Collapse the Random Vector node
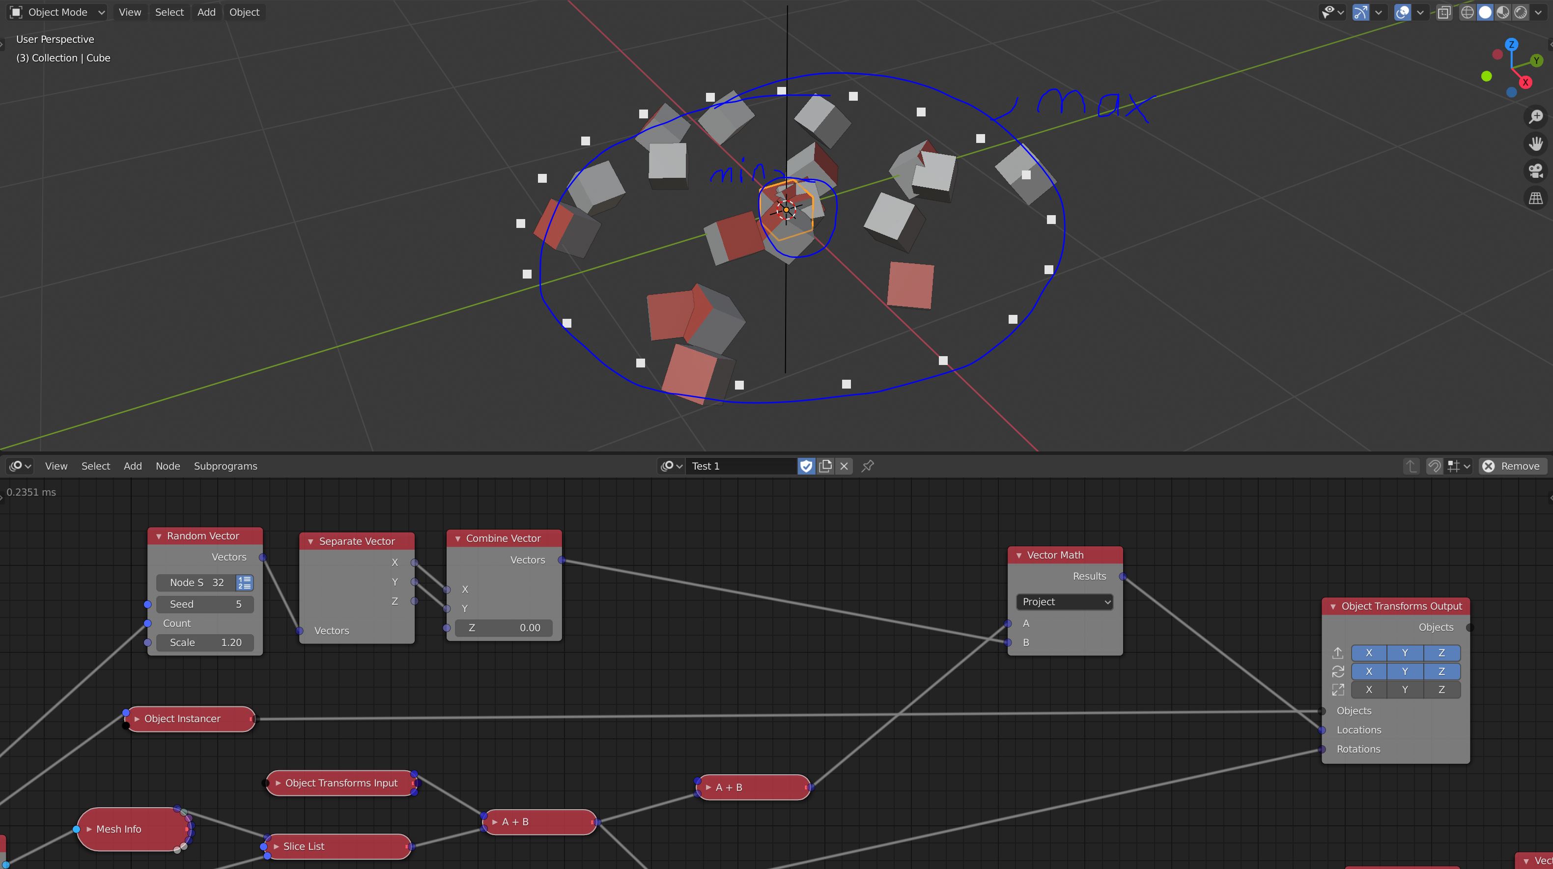1553x869 pixels. click(159, 536)
